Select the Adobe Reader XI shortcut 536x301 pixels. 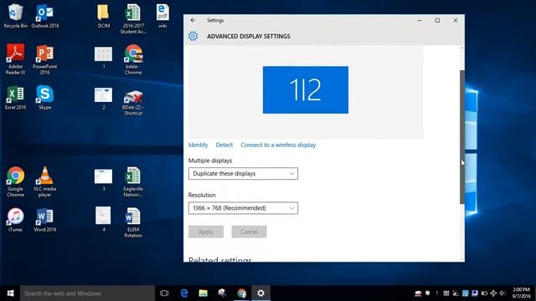[15, 59]
